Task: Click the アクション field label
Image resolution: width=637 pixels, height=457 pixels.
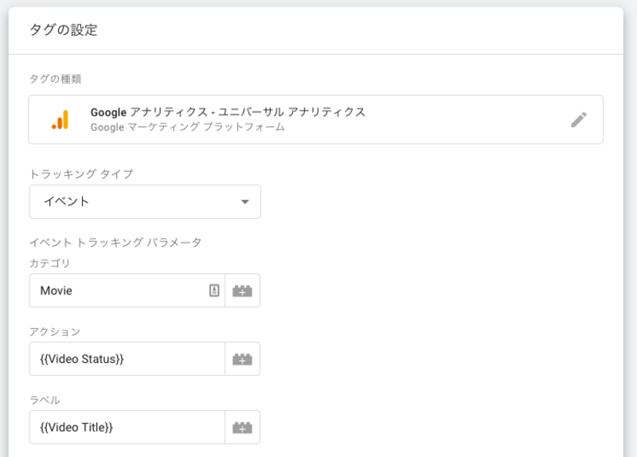Action: [55, 331]
